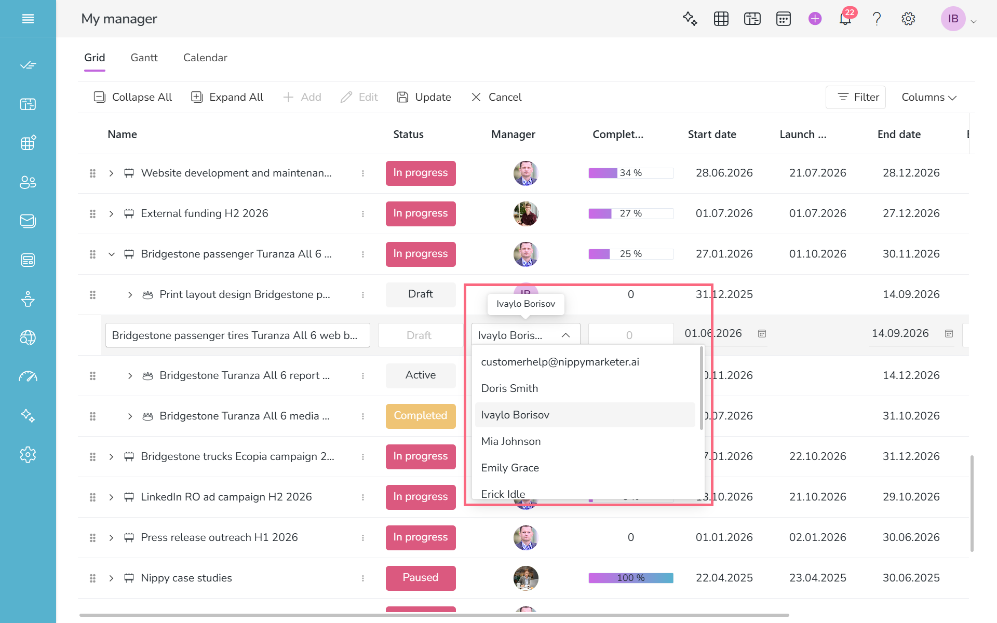Click the horizontal scrollbar at bottom

(x=434, y=615)
